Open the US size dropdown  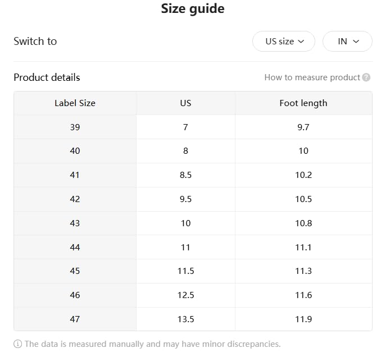click(x=284, y=42)
